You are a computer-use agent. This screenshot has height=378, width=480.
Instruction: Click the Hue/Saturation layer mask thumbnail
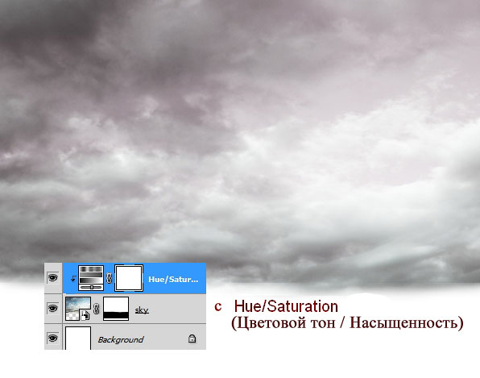tap(129, 278)
